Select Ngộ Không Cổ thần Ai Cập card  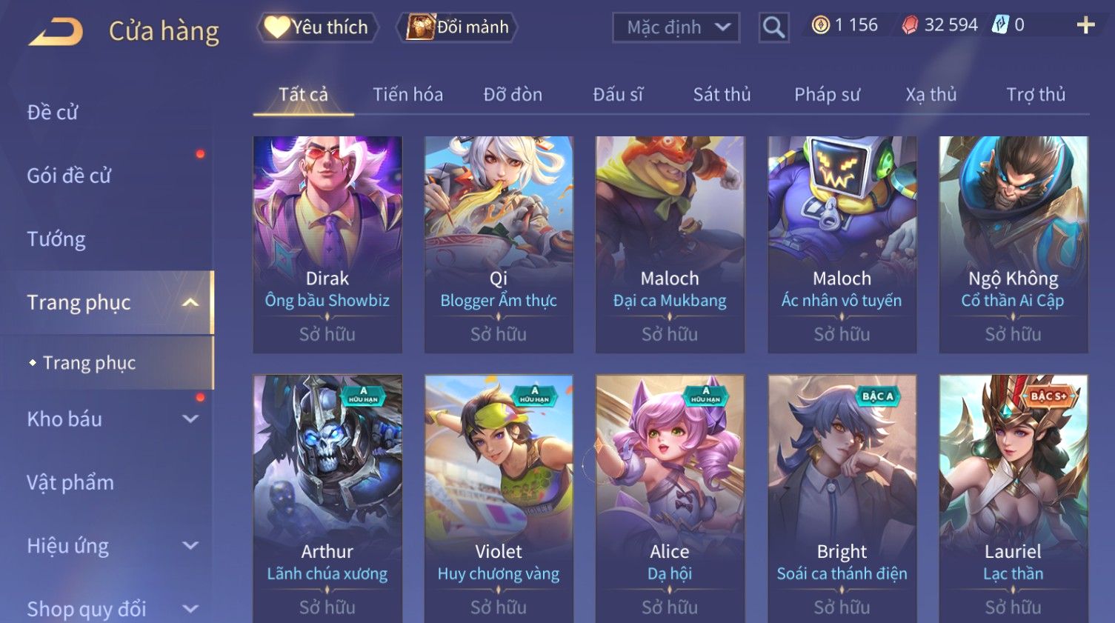click(1013, 244)
